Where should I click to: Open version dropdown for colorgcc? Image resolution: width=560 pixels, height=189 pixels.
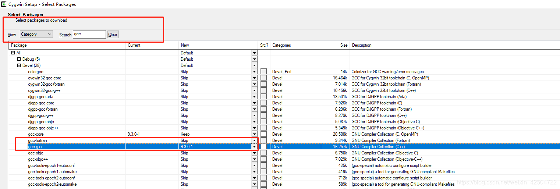254,72
